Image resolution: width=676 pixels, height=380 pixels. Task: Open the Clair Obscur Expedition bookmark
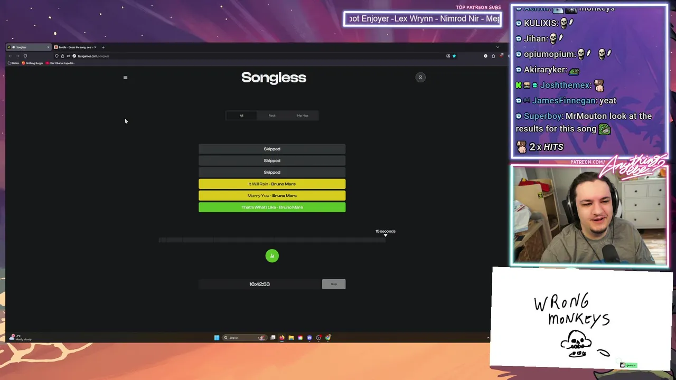coord(60,63)
